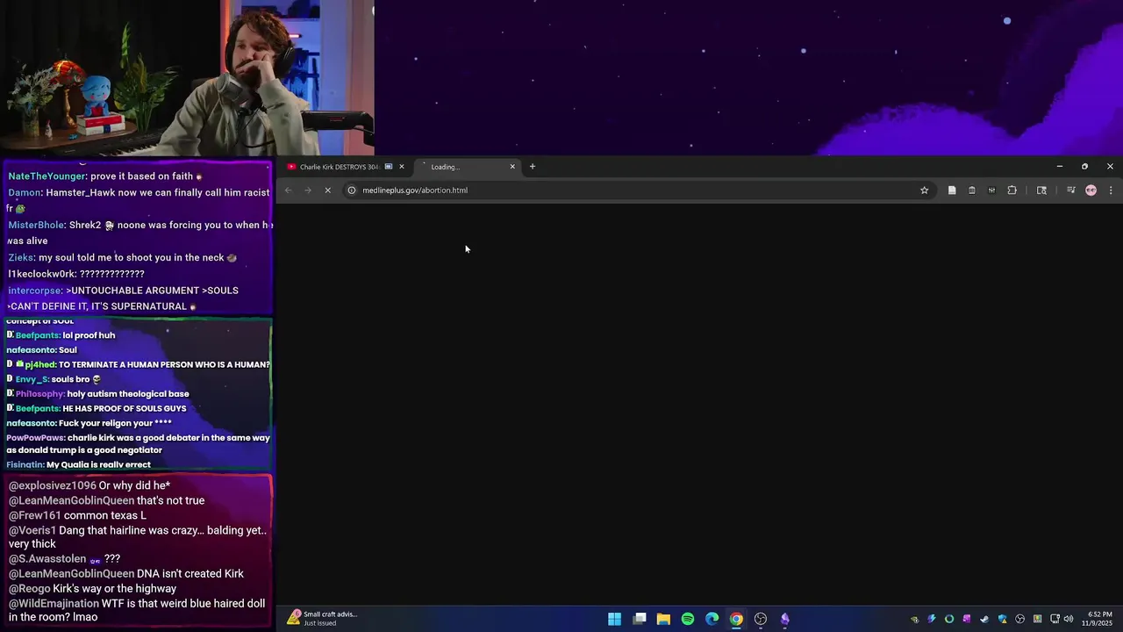Click PowPowPaws username in middle chat
Screen dimensions: 1123x632
[x=36, y=438]
